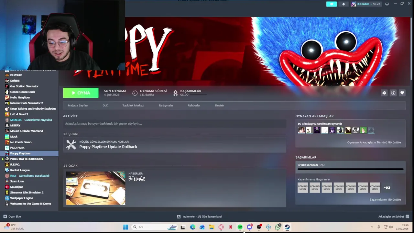Viewport: 414px width, 233px height.
Task: Toggle the favorite heart icon
Action: coord(402,93)
